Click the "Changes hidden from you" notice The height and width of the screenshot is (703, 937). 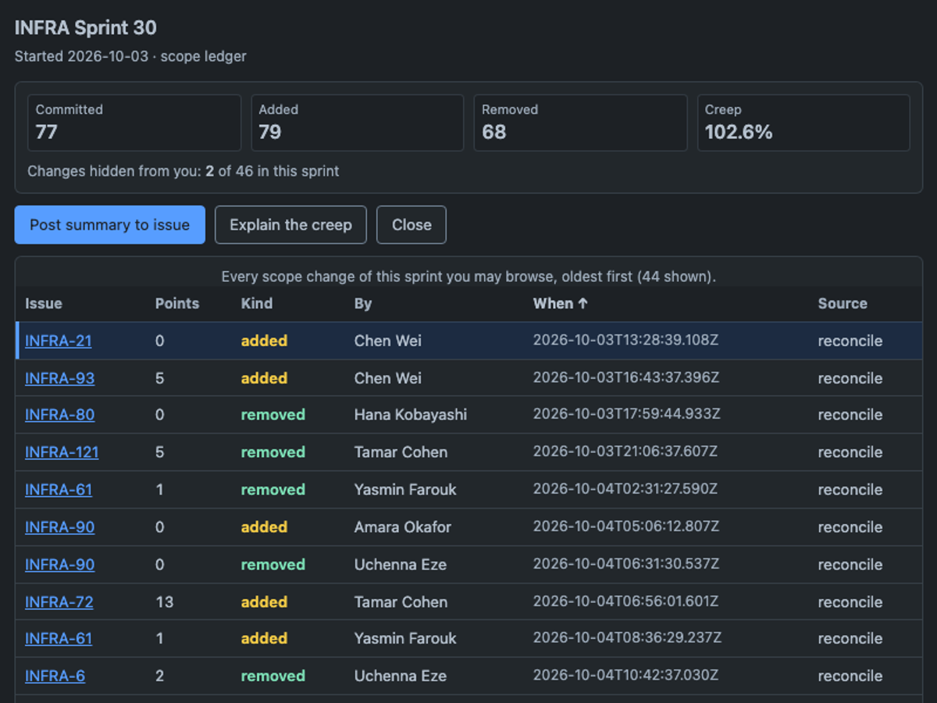click(x=183, y=171)
